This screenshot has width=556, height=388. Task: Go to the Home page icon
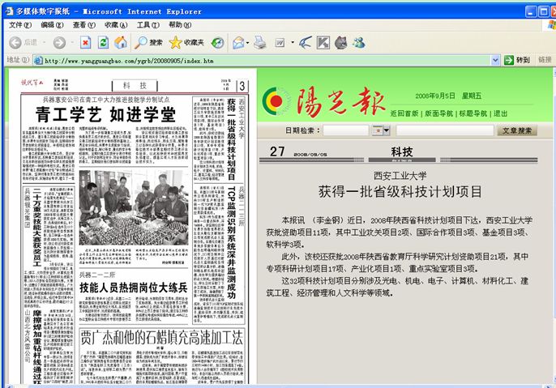coord(121,43)
